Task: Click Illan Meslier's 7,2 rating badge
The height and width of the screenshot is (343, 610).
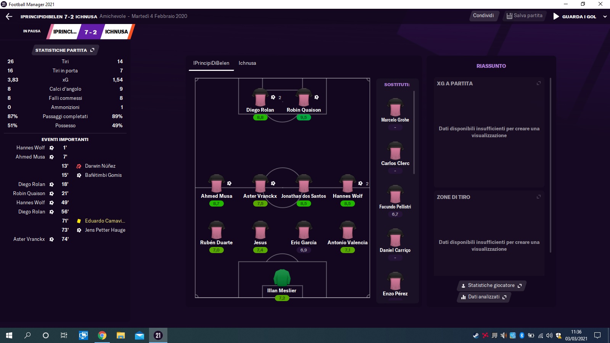Action: [x=282, y=298]
